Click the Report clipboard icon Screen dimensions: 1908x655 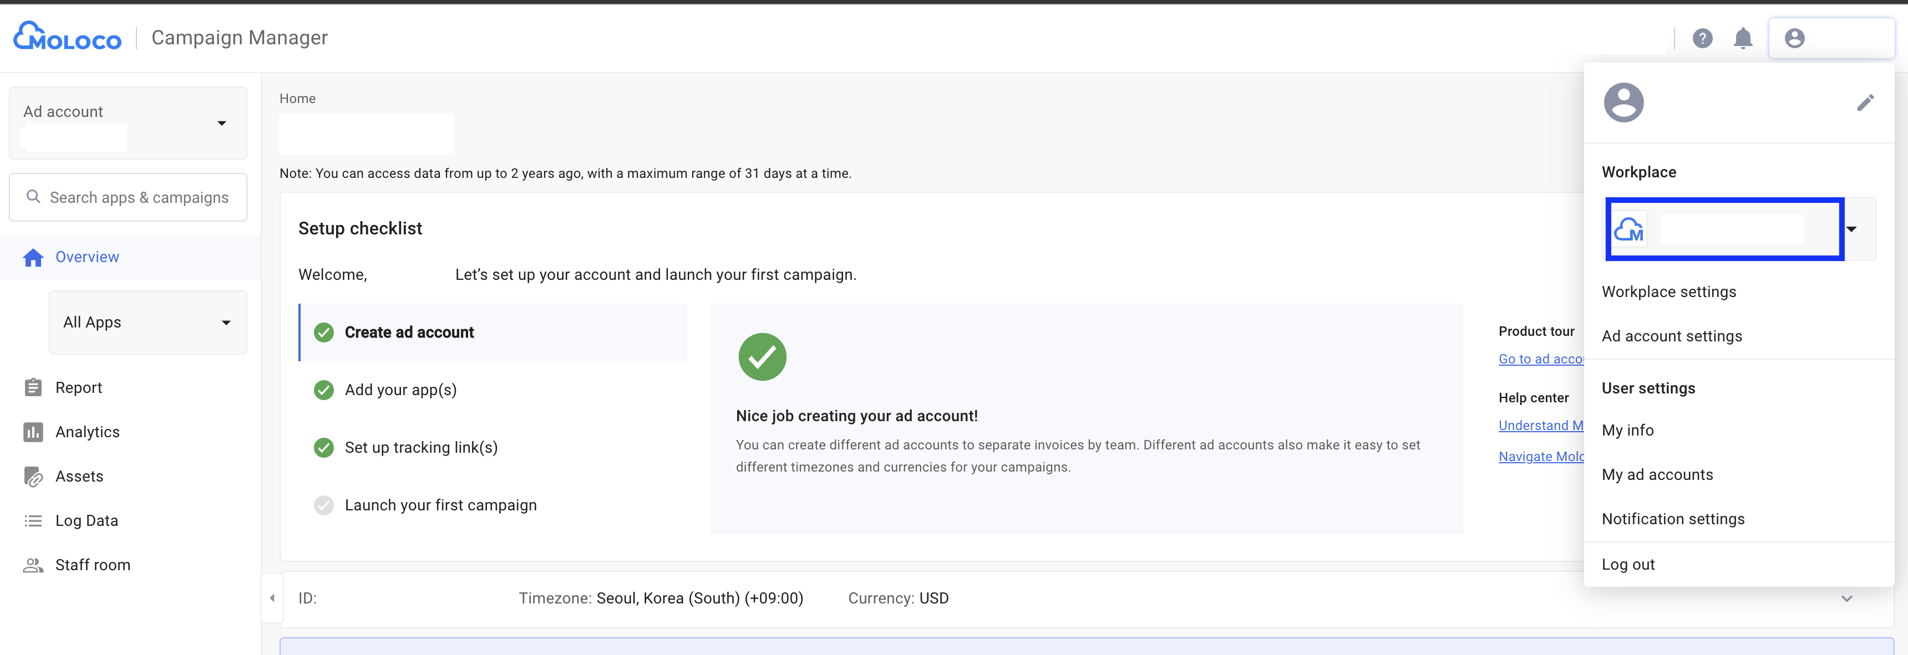[33, 387]
